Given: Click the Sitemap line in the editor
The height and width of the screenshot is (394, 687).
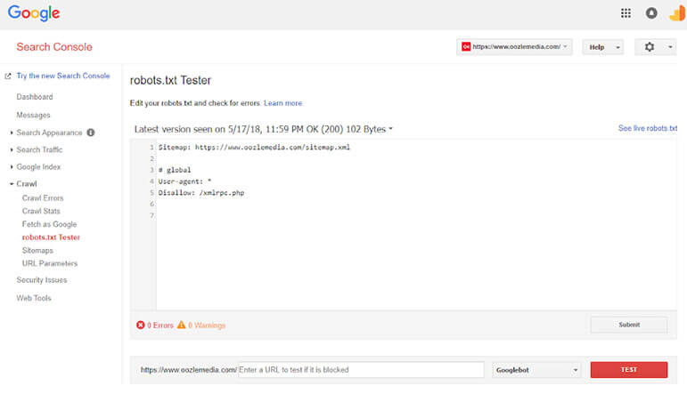Looking at the screenshot, I should point(254,148).
